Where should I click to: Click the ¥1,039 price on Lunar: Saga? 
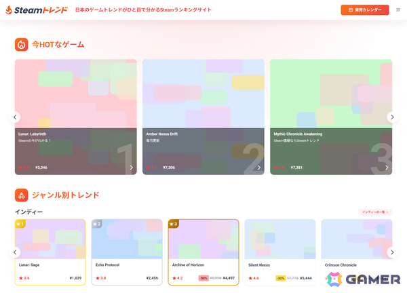[x=75, y=278]
